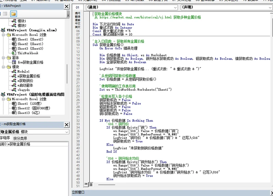This screenshot has height=196, width=273.
Task: Collapse tongjia Microsoft Excel 对象 folder
Action: click(x=3, y=35)
